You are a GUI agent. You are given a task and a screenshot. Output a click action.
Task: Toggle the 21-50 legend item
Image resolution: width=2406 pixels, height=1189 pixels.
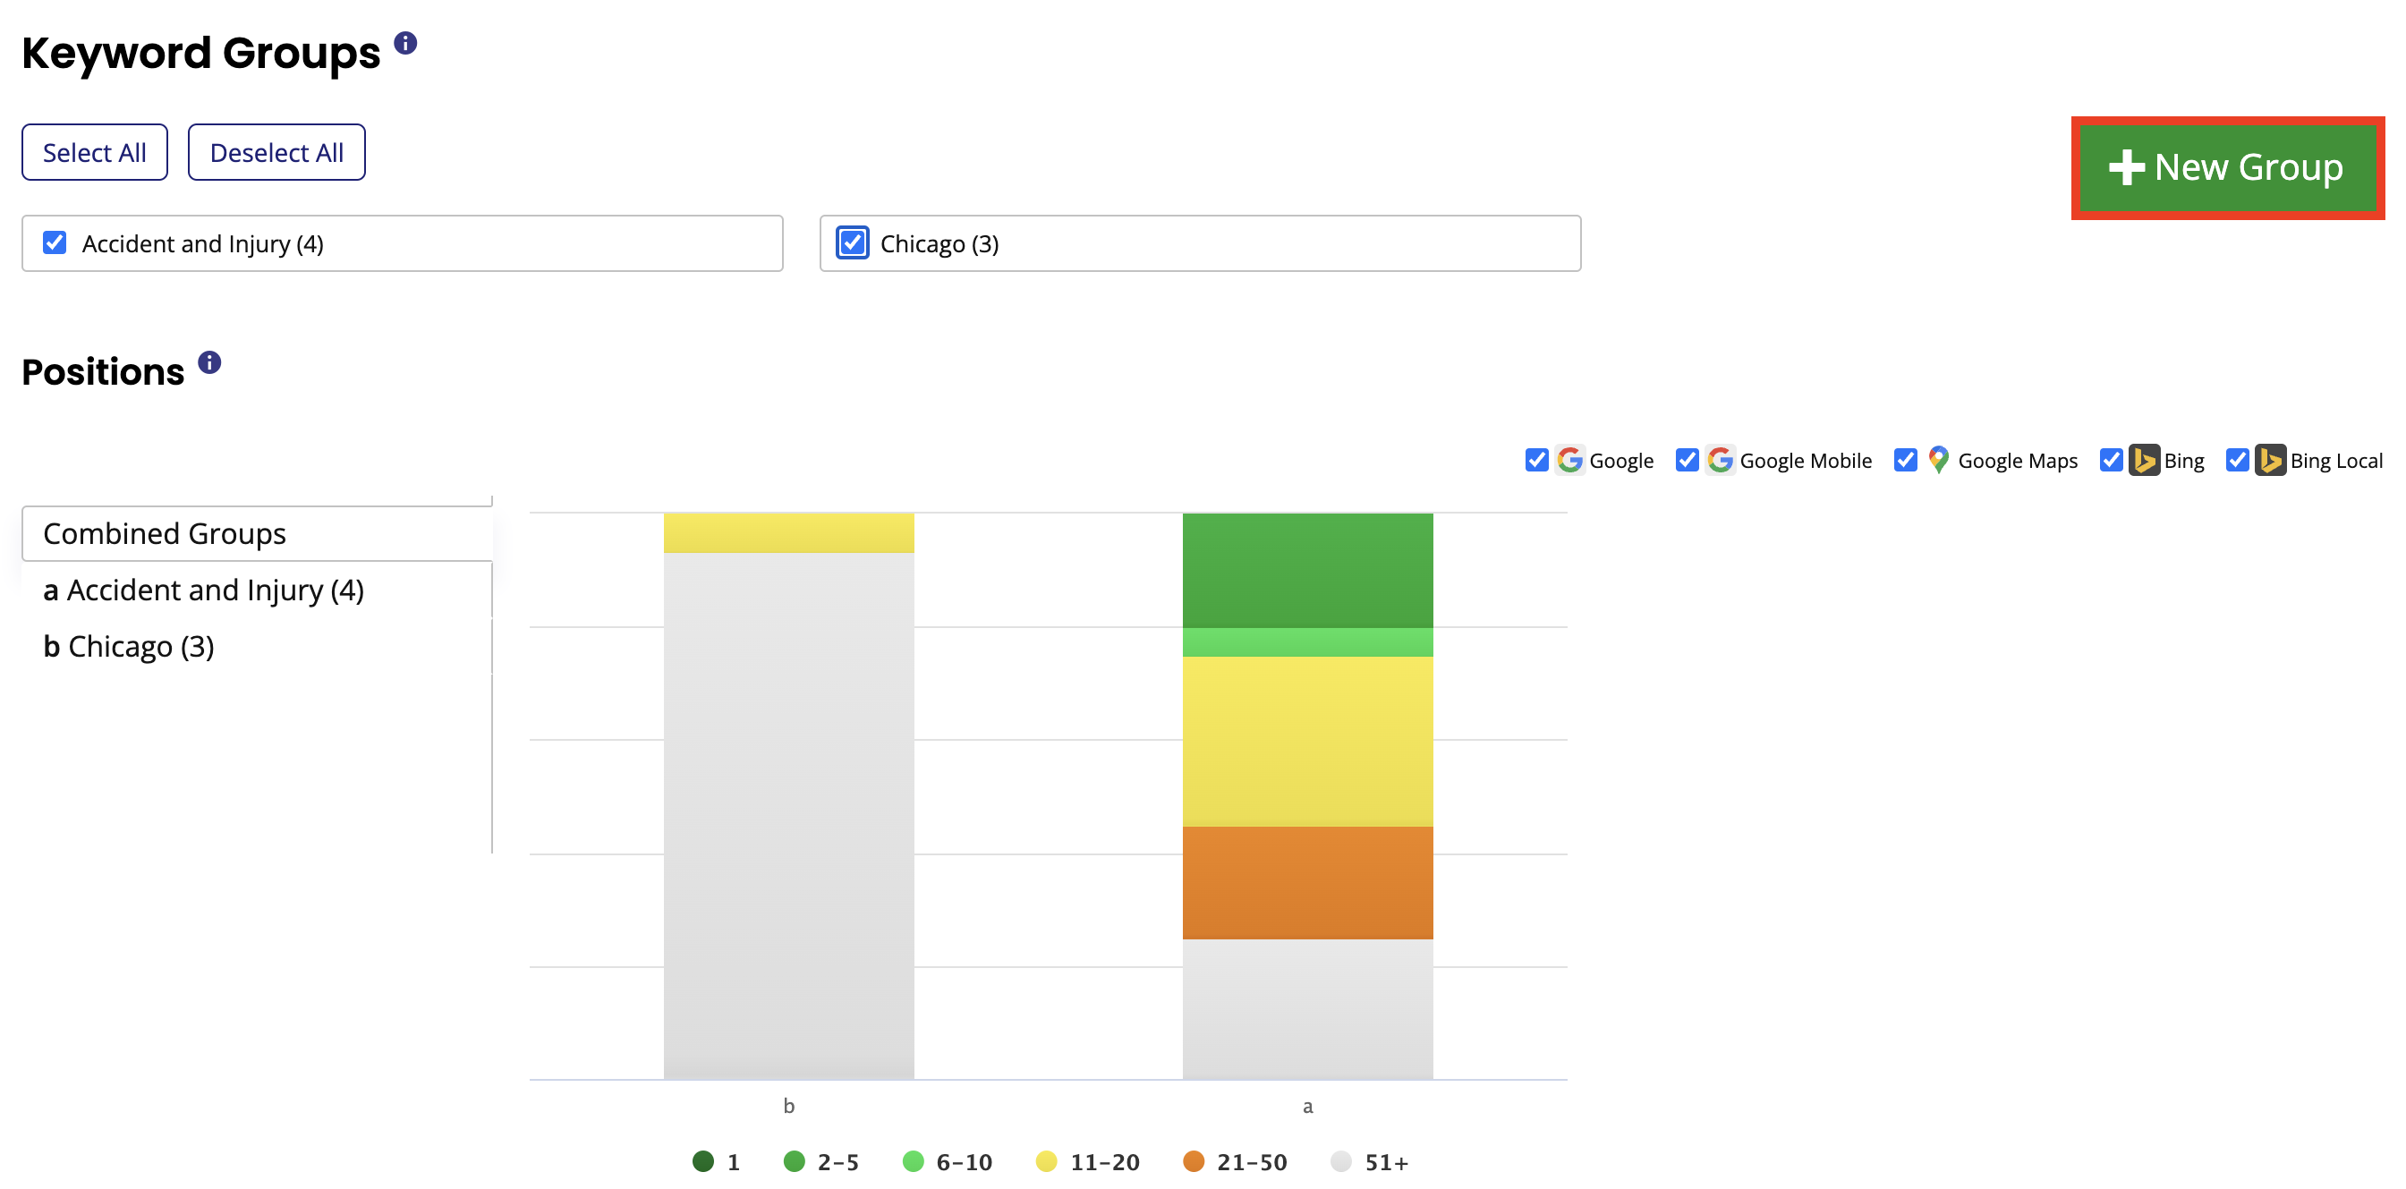[1235, 1162]
